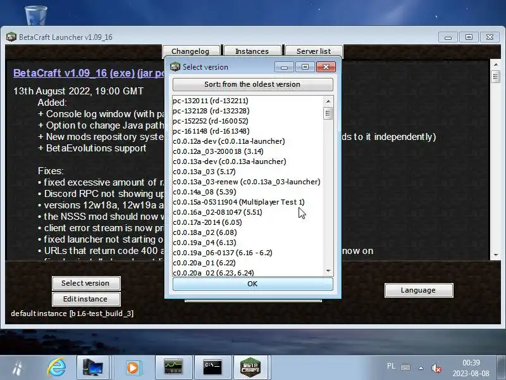Launch Internet Explorer from the taskbar
This screenshot has height=380, width=506.
pyautogui.click(x=56, y=368)
